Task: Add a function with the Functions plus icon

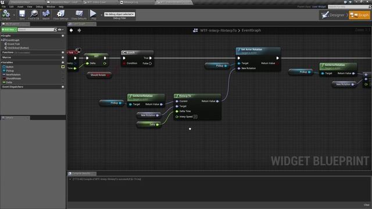Action: (63, 52)
